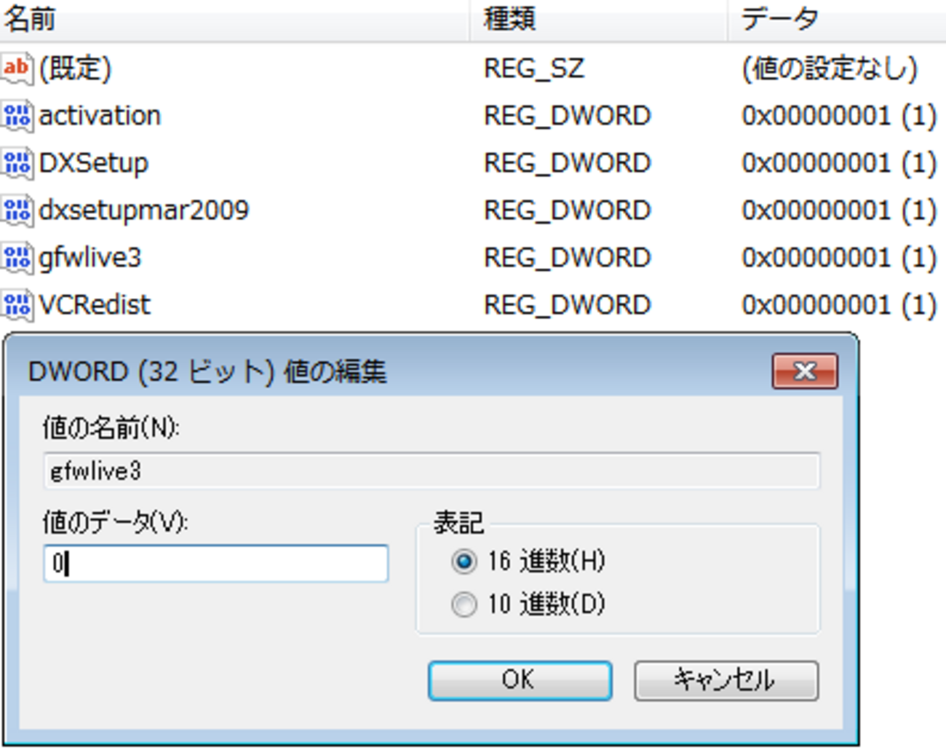The height and width of the screenshot is (753, 946).
Task: Click 0x00000001 (1) data in the activation row
Action: pos(839,117)
